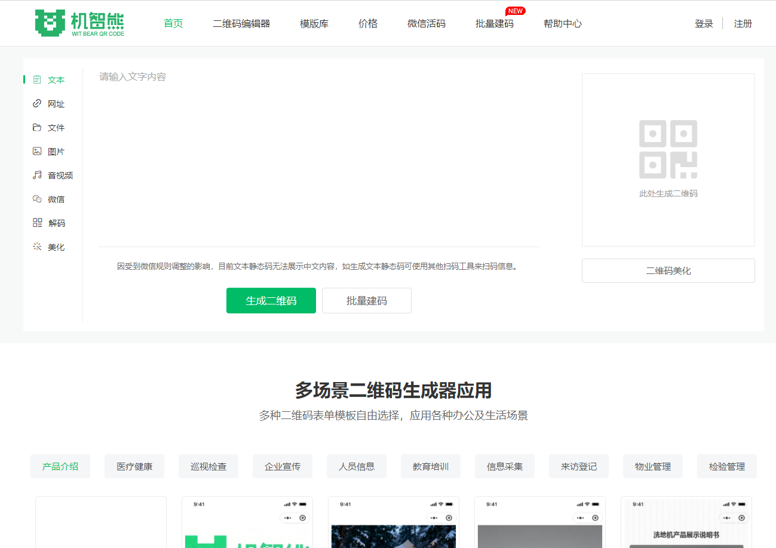
Task: Click the 注册 register link
Action: click(743, 24)
